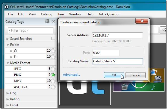The width and height of the screenshot is (167, 109).
Task: Select the logo thumbnail below the dialog
Action: (x=85, y=94)
